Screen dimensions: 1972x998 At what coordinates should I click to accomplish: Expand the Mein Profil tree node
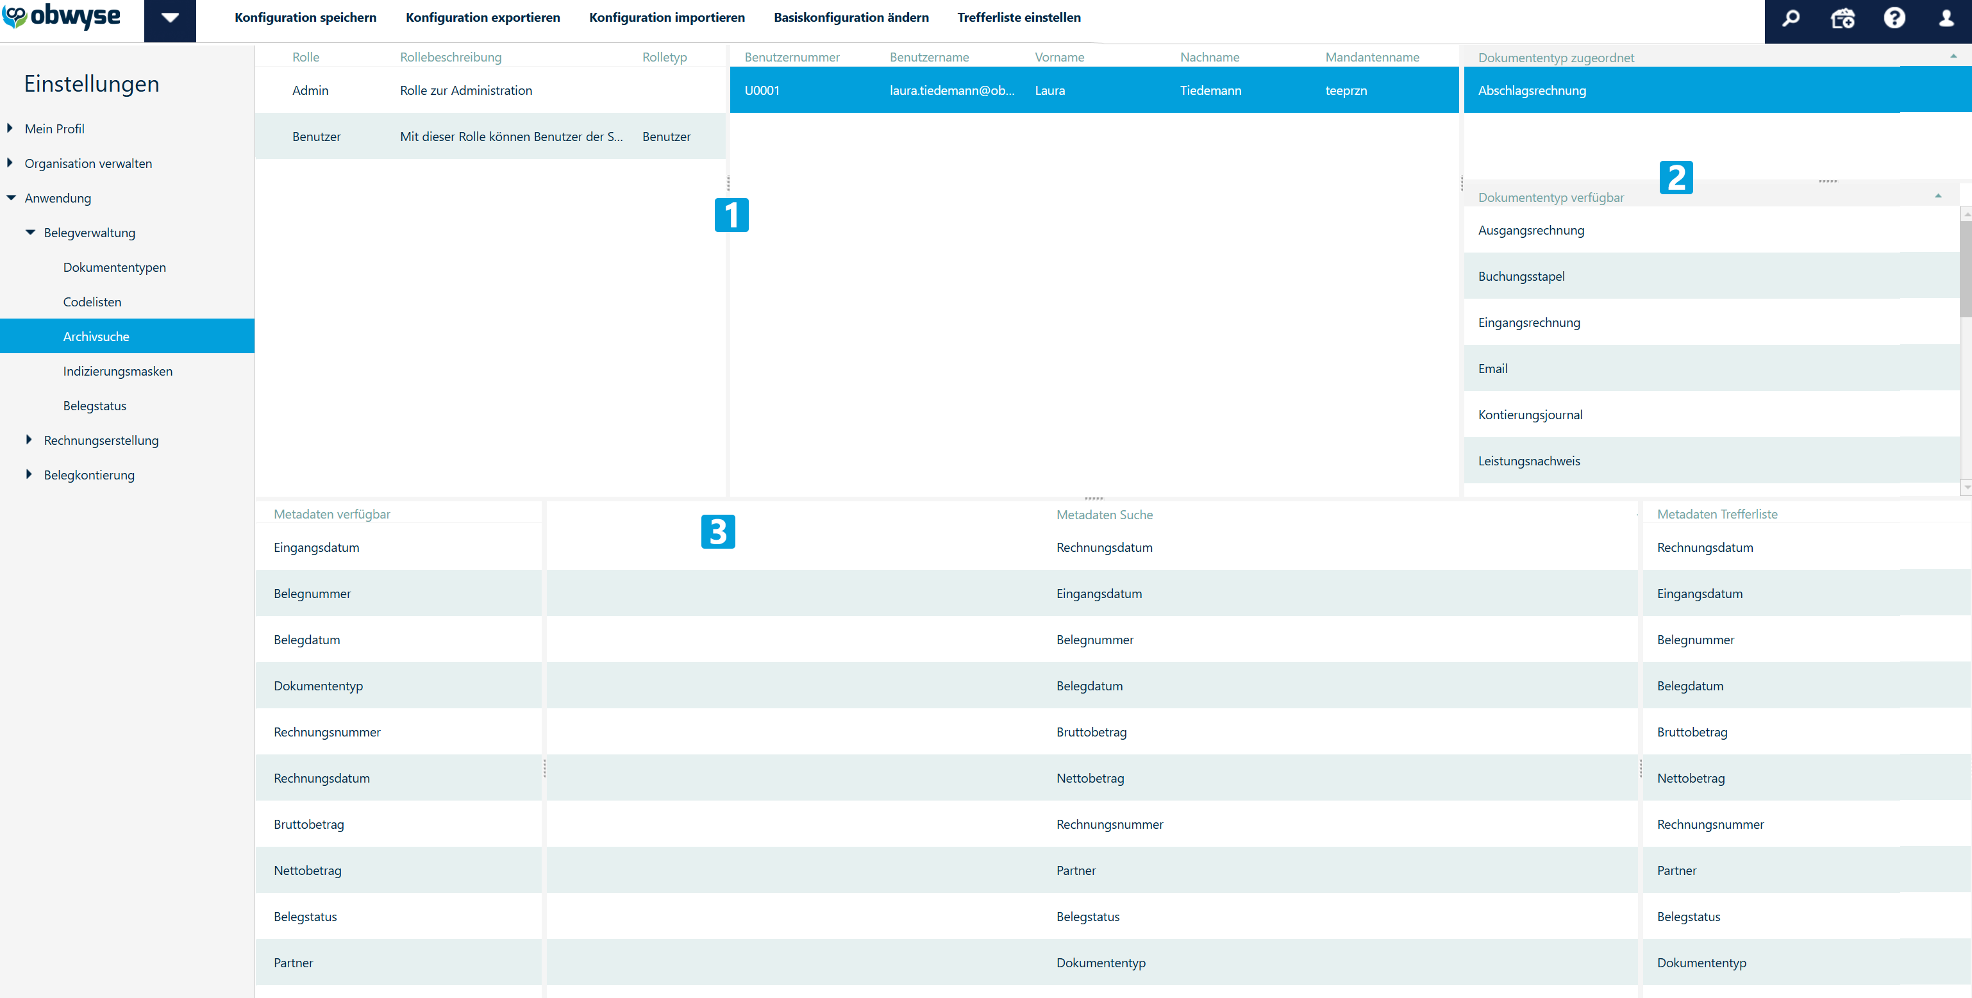11,129
